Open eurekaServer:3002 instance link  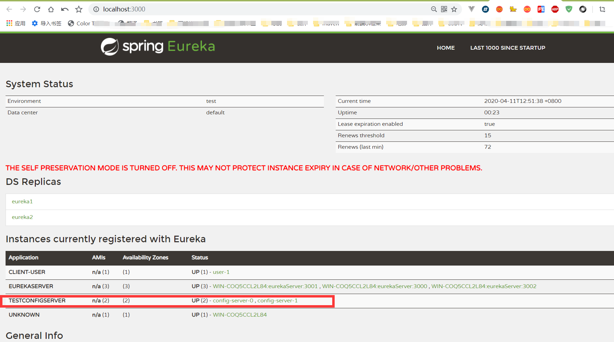pyautogui.click(x=484, y=286)
